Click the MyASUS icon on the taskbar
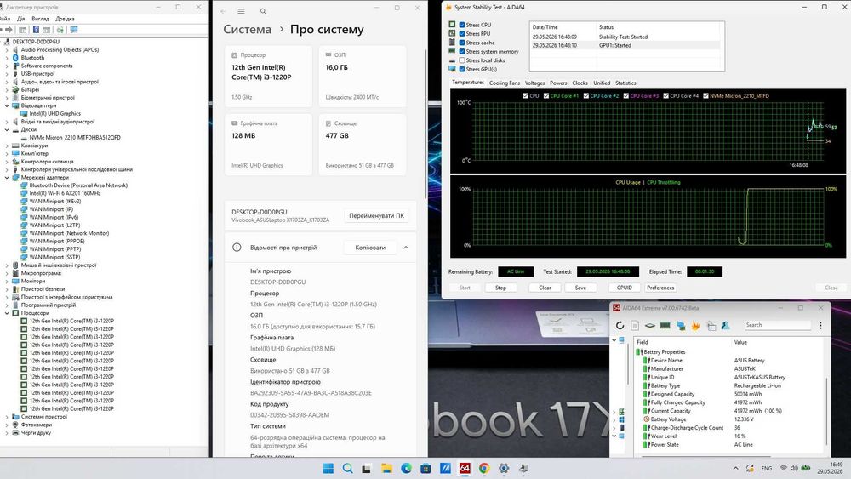Image resolution: width=851 pixels, height=479 pixels. (x=445, y=468)
